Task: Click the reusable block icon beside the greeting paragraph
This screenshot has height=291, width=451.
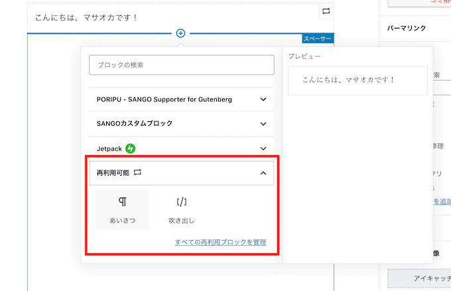Action: (326, 11)
